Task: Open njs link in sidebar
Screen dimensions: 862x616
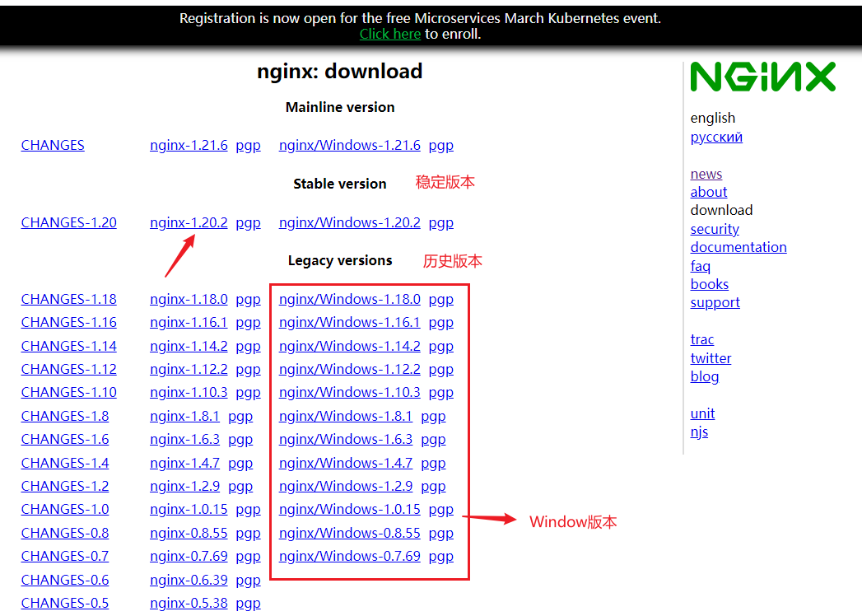Action: pos(699,432)
